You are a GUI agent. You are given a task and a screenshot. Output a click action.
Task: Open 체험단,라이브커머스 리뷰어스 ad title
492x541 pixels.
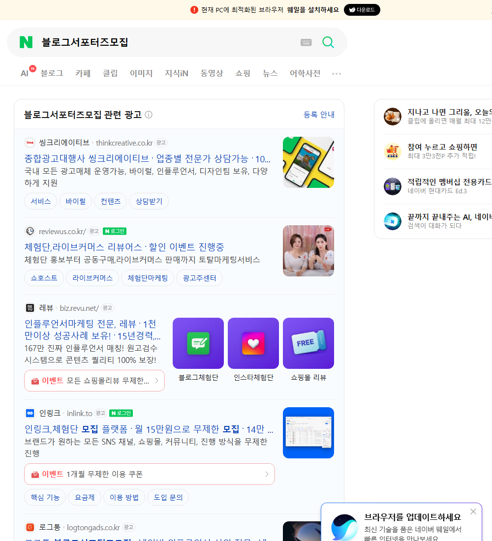click(124, 247)
